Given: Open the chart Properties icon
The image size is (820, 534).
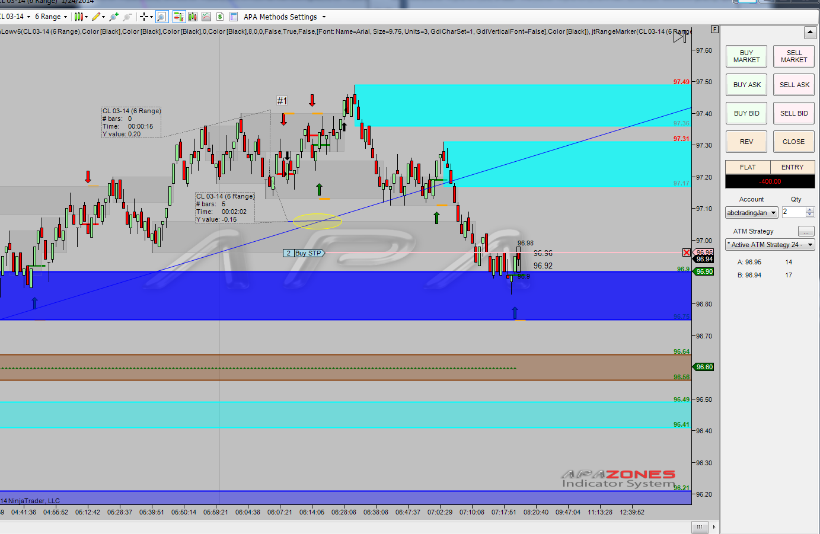Looking at the screenshot, I should pos(234,17).
